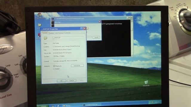Screen dimensions: 191x107
Task: Open the Customize tab
Action: click(x=67, y=33)
